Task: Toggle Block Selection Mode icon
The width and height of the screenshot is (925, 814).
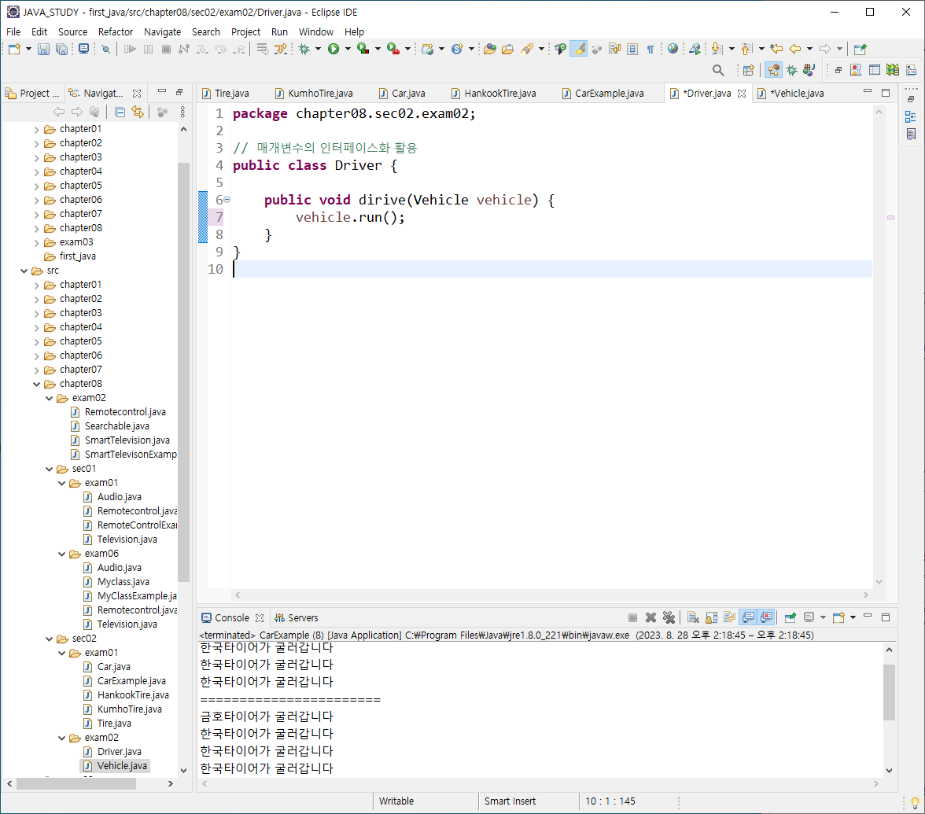Action: pyautogui.click(x=632, y=49)
